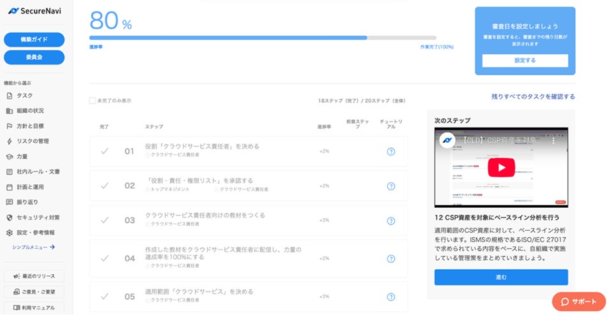The width and height of the screenshot is (607, 315).
Task: Open タスク in the sidebar
Action: point(19,96)
